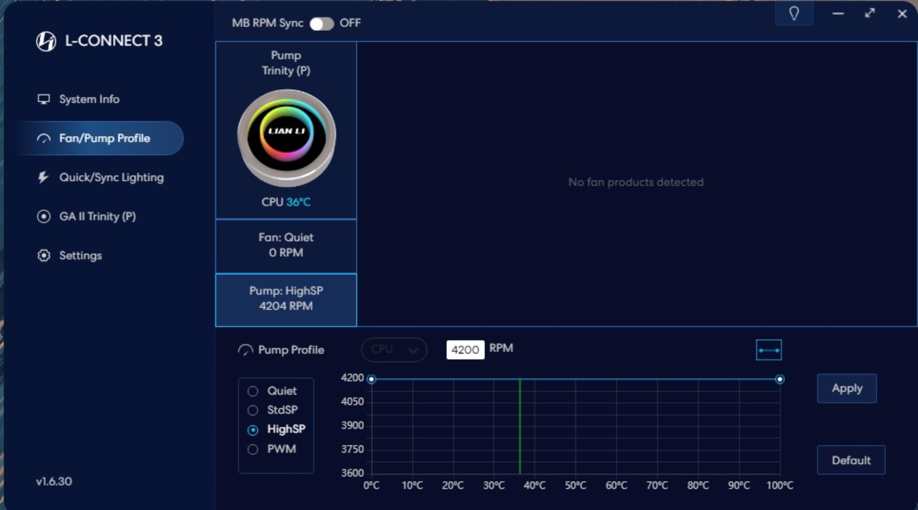Select the HighSP pump profile
The height and width of the screenshot is (510, 918).
[277, 430]
